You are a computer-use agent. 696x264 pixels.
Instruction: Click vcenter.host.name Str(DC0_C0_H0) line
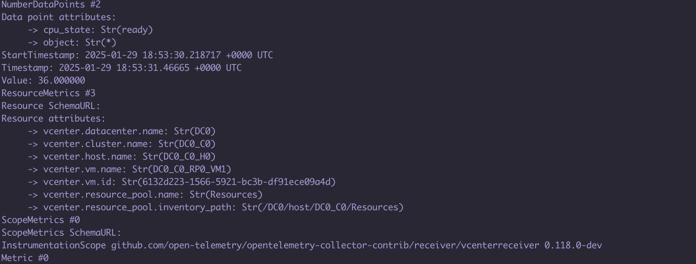122,157
